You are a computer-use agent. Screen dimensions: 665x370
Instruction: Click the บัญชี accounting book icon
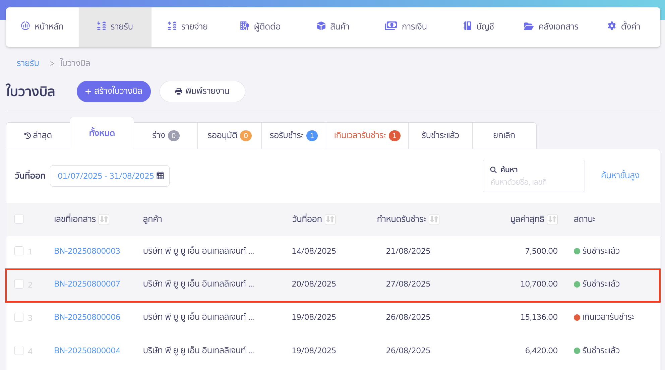click(x=467, y=26)
